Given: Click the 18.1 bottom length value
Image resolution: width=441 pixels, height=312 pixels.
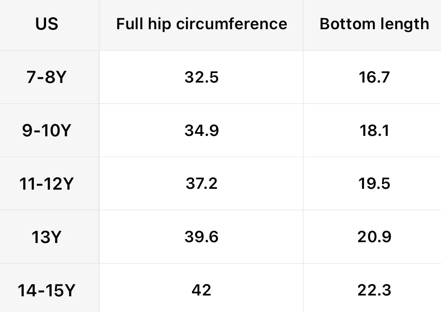Looking at the screenshot, I should [x=374, y=131].
